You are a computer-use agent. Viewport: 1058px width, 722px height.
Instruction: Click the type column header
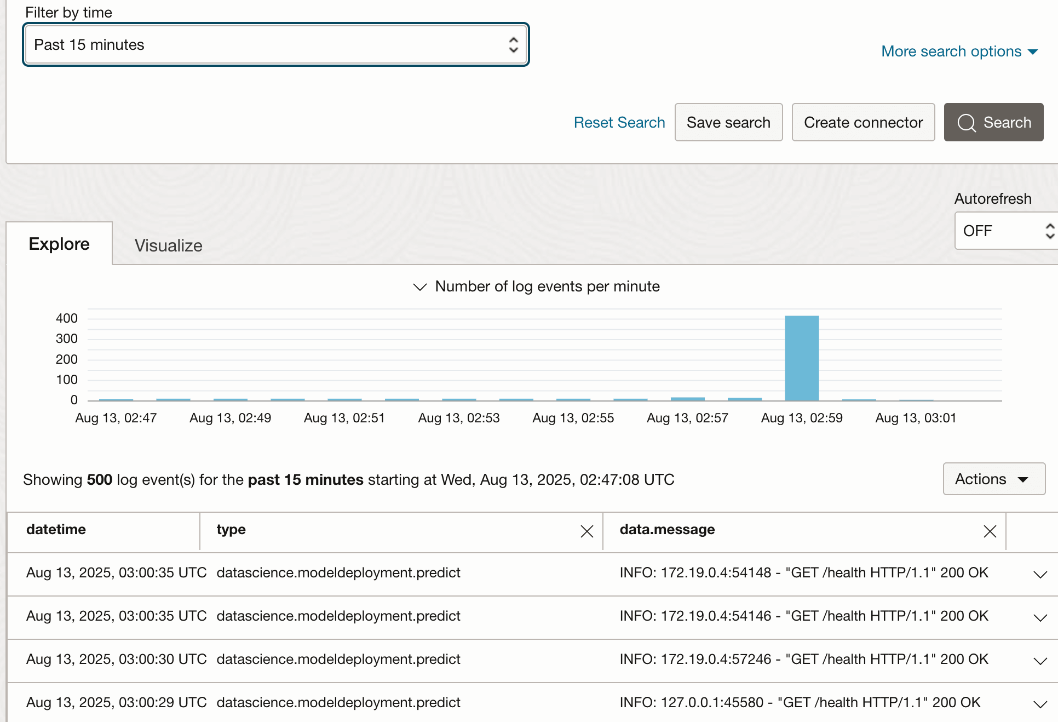(x=231, y=530)
